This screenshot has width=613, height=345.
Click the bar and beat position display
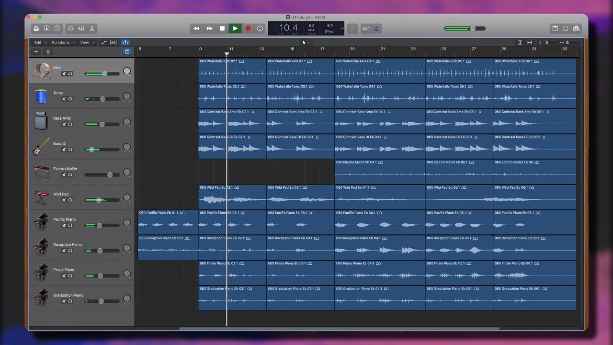click(x=288, y=28)
